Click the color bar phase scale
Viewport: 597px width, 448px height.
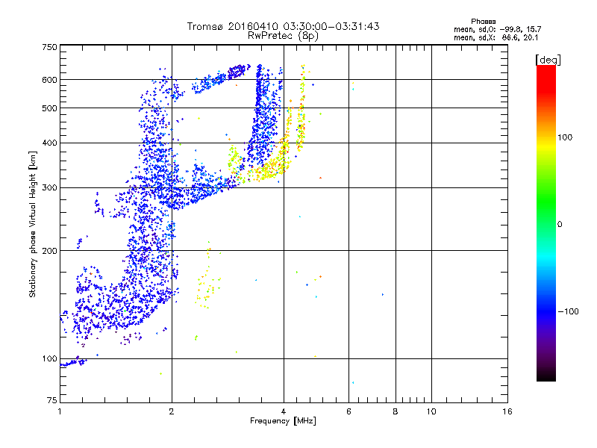point(546,223)
